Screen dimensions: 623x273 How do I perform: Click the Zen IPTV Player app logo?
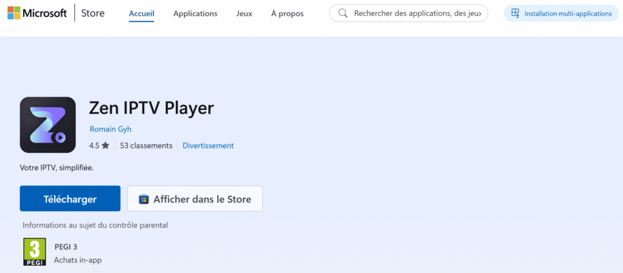pos(47,125)
